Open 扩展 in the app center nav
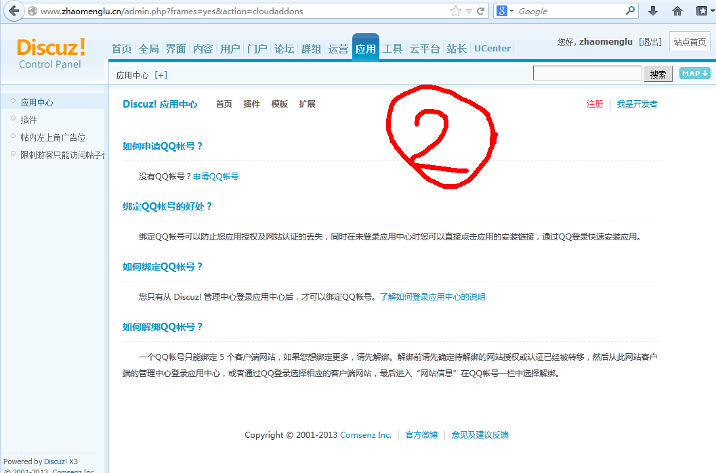 pos(308,104)
